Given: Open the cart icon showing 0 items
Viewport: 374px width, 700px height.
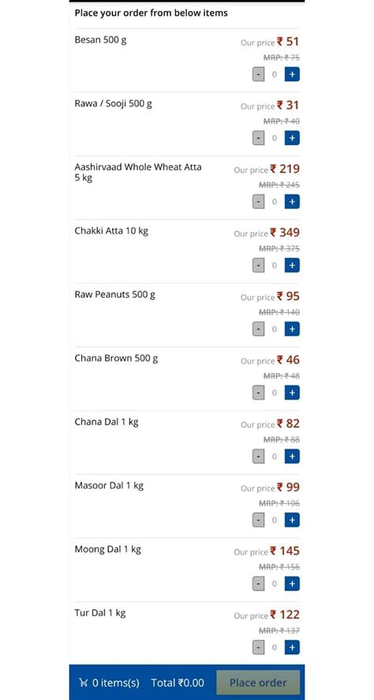Looking at the screenshot, I should point(83,683).
